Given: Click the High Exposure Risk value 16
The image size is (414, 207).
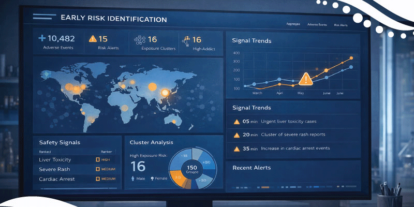Looking at the screenshot, I should point(138,167).
